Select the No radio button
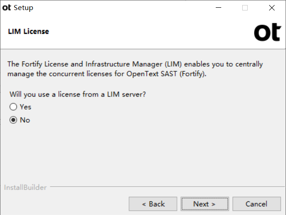The width and height of the screenshot is (286, 215). coord(13,120)
